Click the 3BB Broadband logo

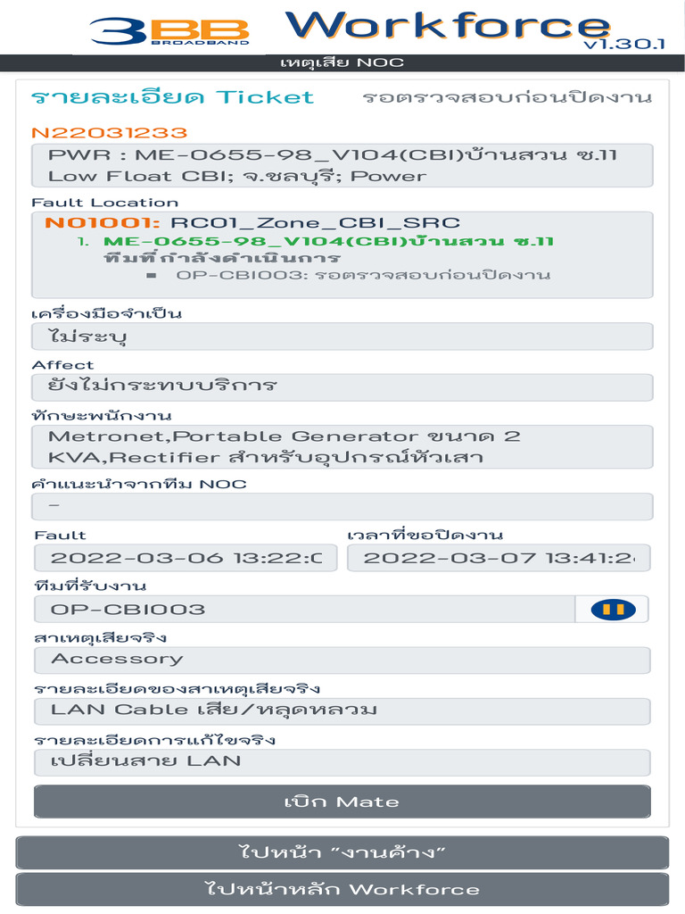pos(169,31)
